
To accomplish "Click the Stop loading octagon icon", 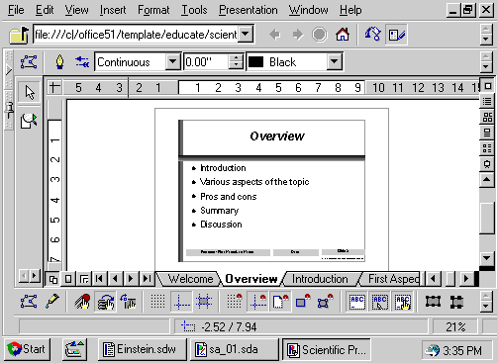I will (320, 35).
